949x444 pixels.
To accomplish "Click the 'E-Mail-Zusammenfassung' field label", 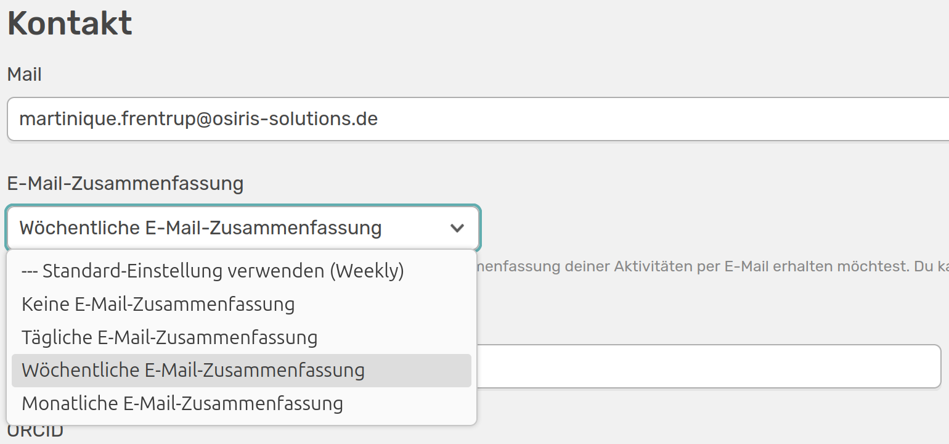I will pos(125,183).
